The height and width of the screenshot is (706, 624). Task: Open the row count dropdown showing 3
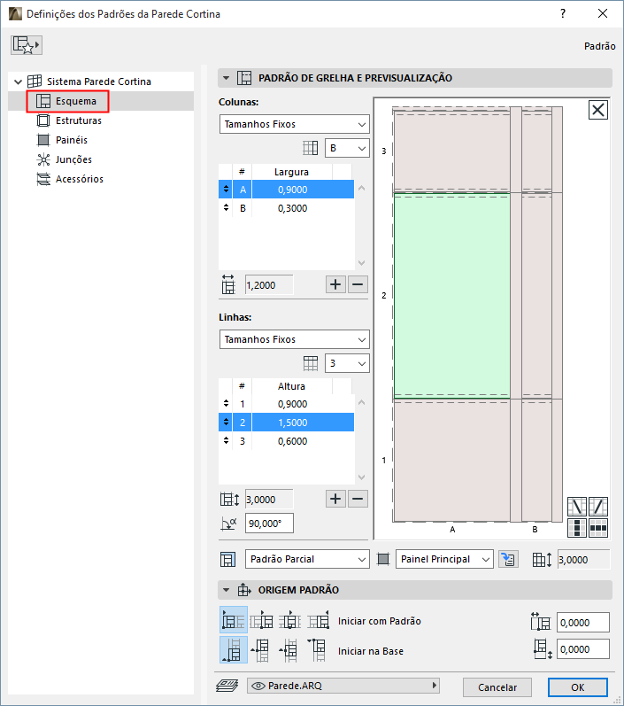click(347, 363)
